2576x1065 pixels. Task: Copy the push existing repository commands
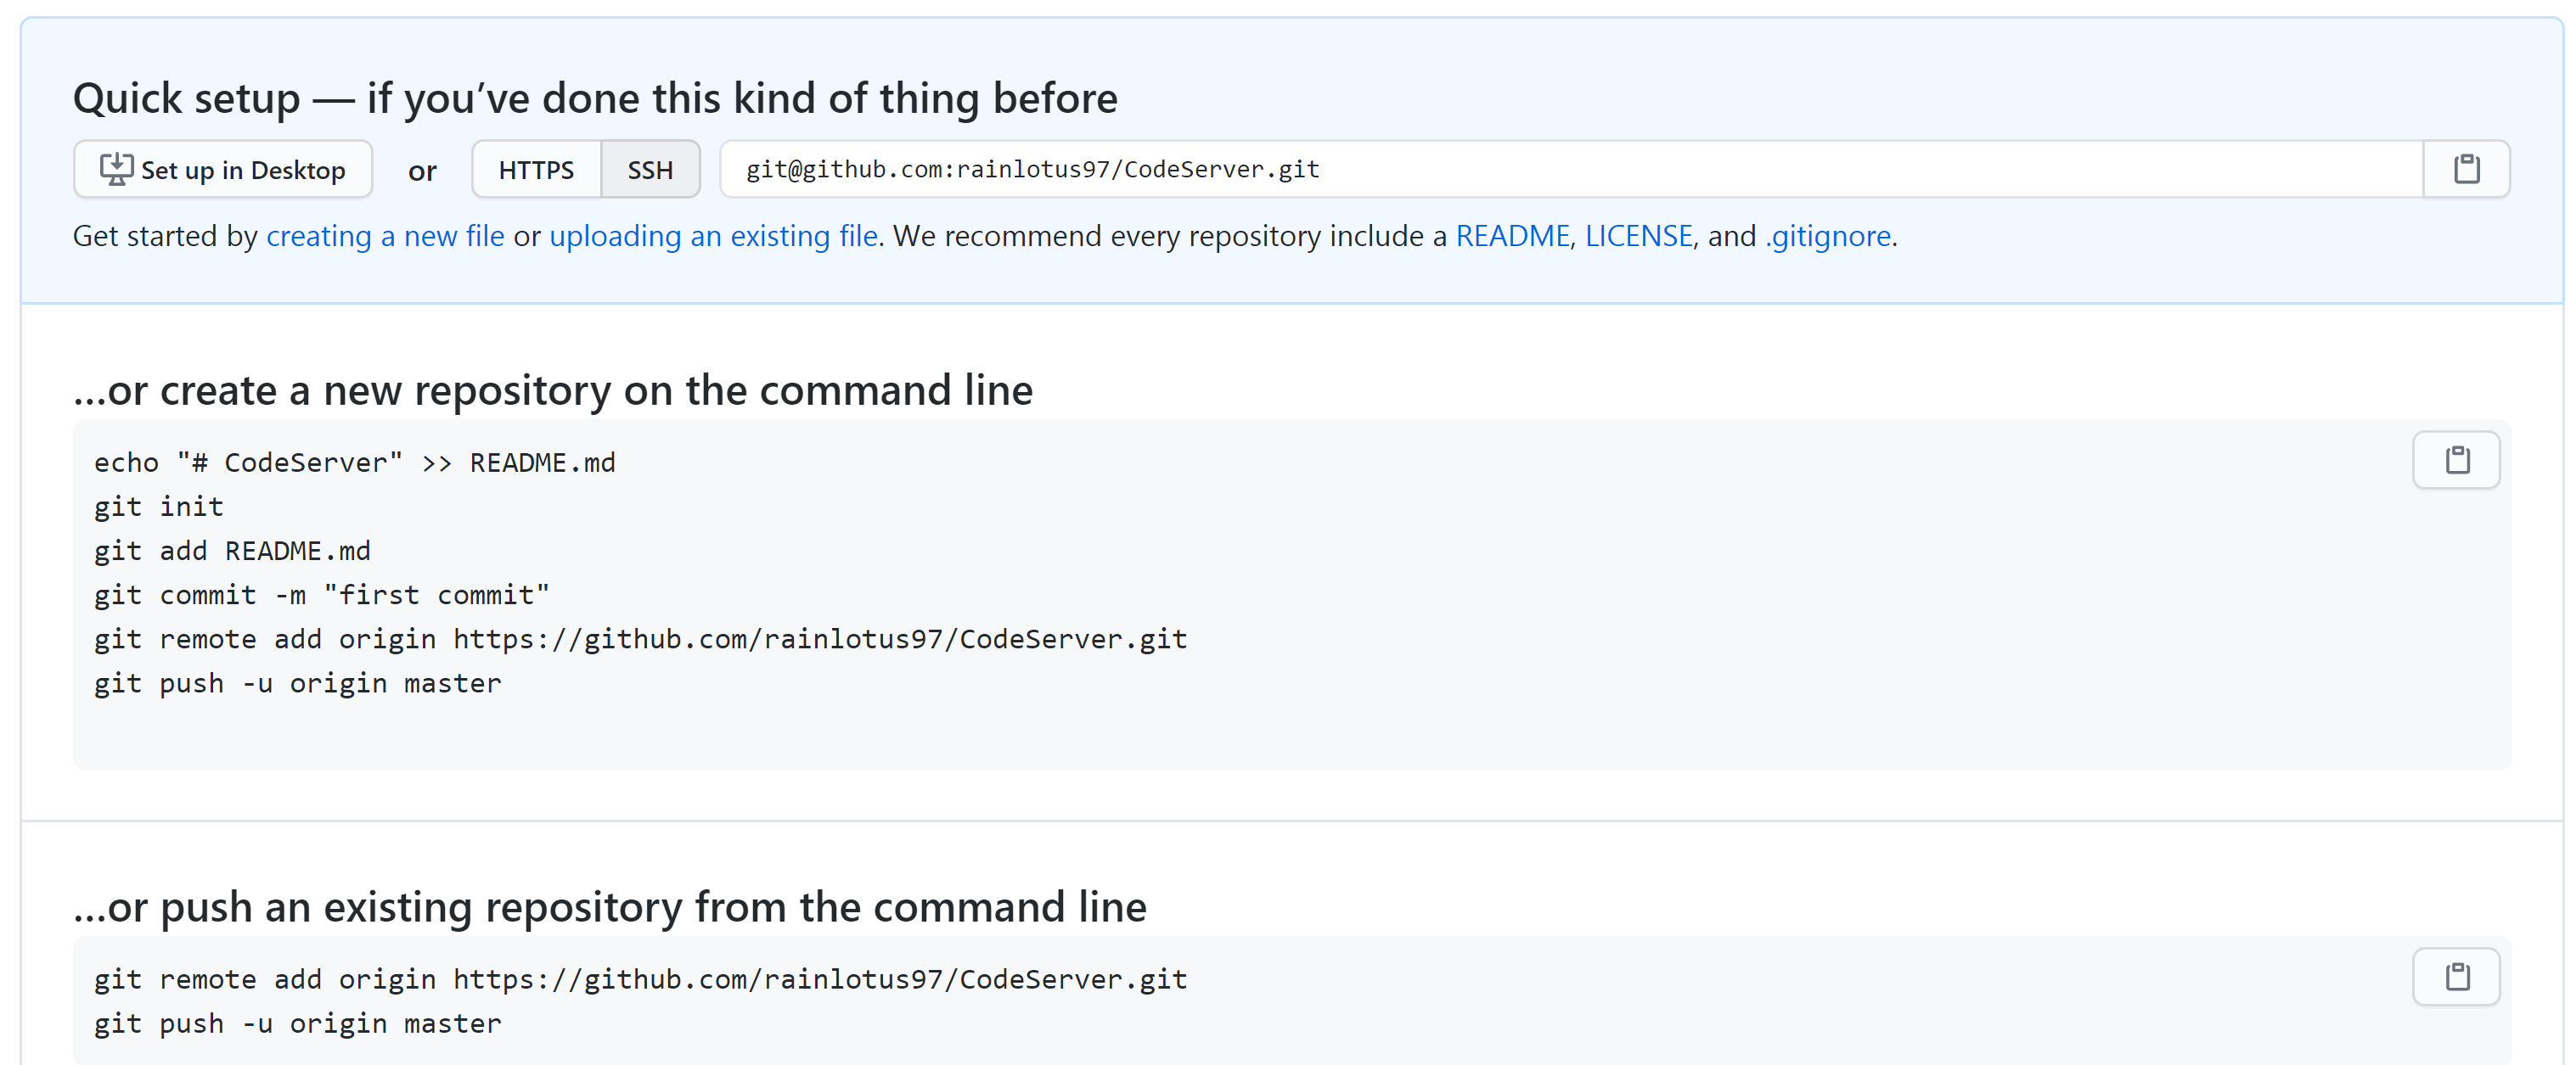(2456, 976)
